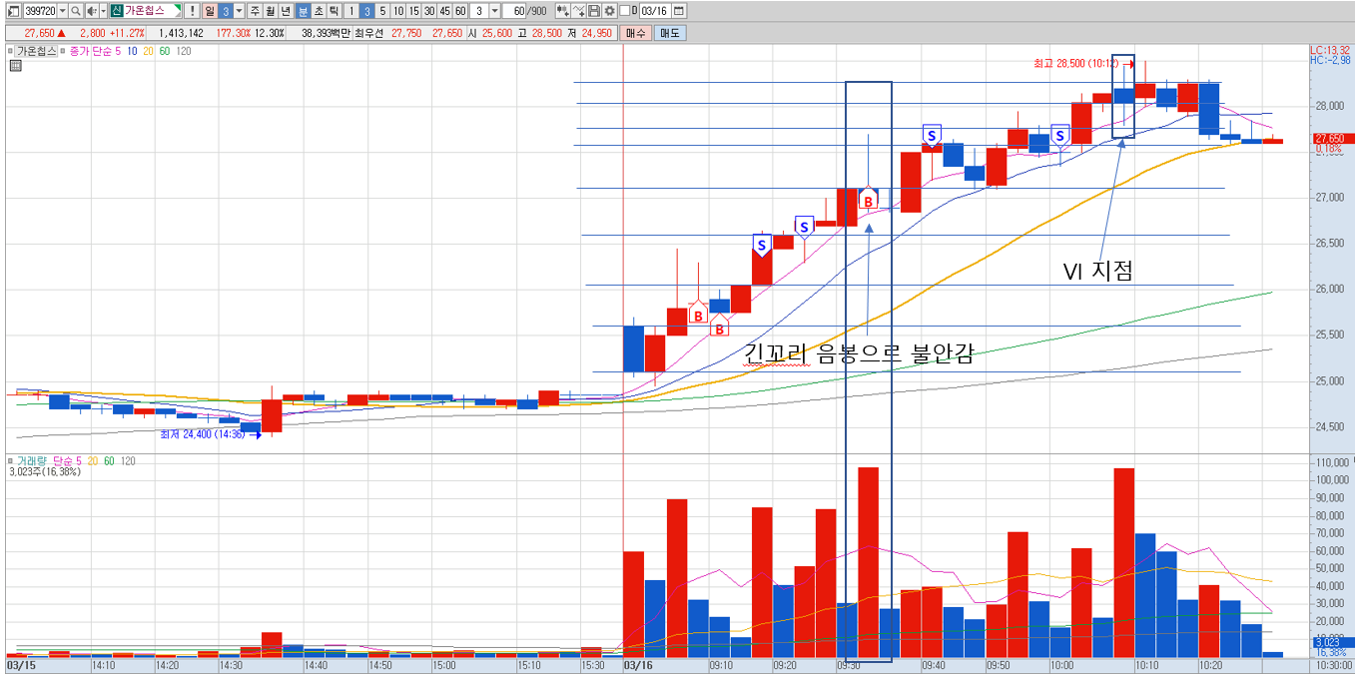The width and height of the screenshot is (1363, 679).
Task: Click the candlestick chart type icon
Action: (563, 11)
